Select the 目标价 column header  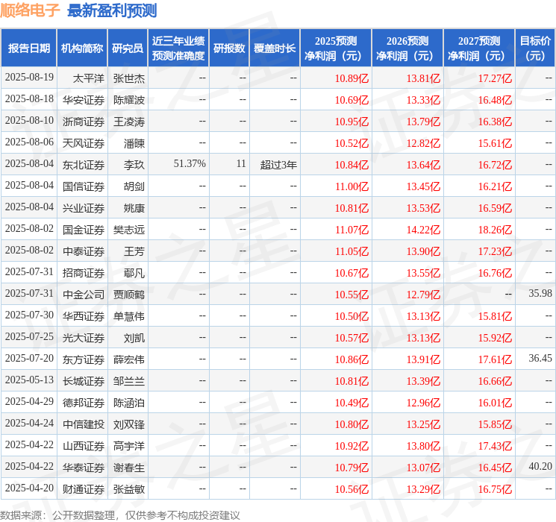coord(535,48)
